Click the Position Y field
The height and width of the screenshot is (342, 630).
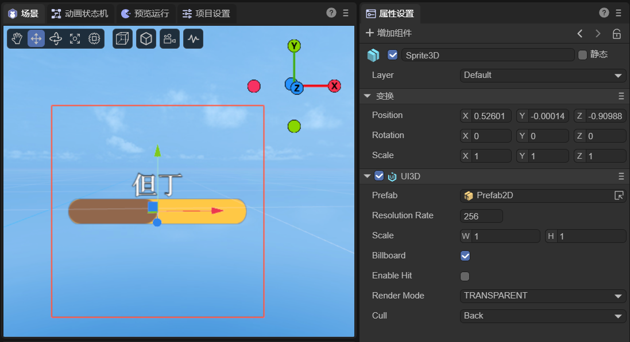click(543, 116)
